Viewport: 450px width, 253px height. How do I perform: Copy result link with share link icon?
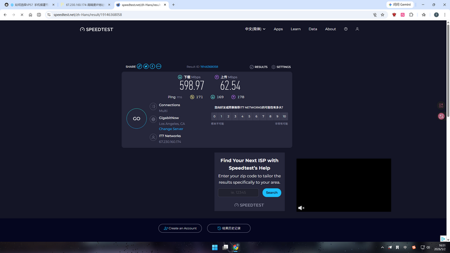pos(139,66)
